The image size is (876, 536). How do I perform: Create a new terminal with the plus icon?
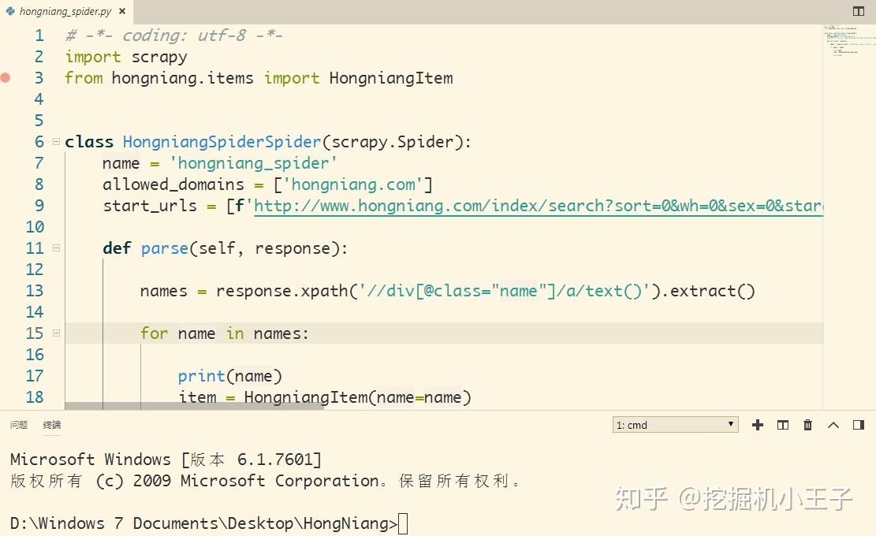tap(758, 425)
